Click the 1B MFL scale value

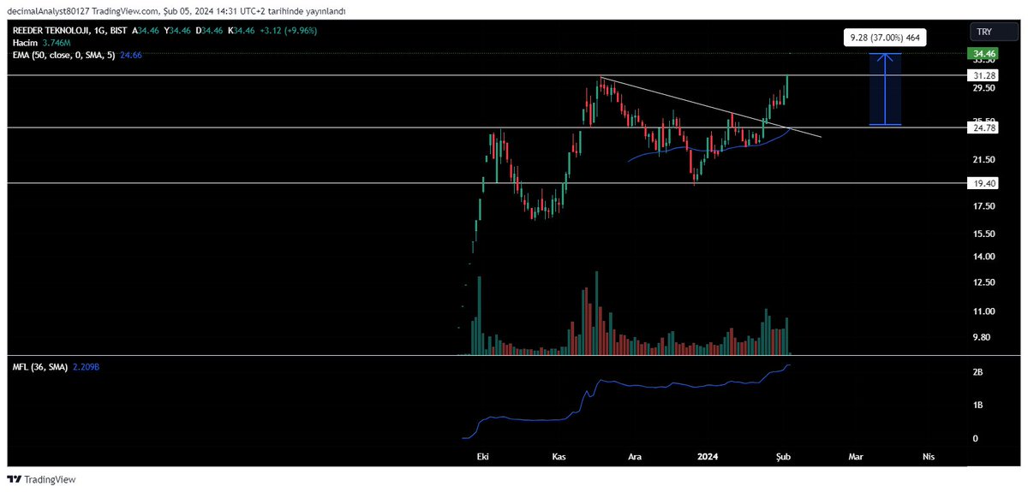tap(977, 406)
